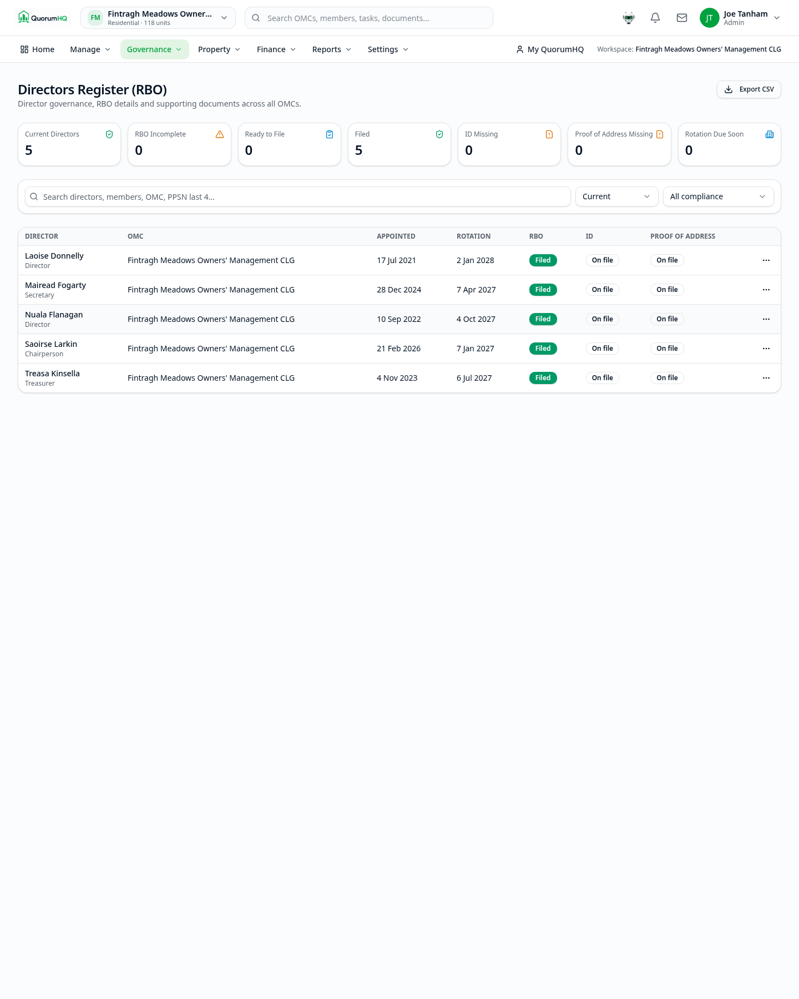
Task: Open the Settings menu
Action: tap(388, 49)
